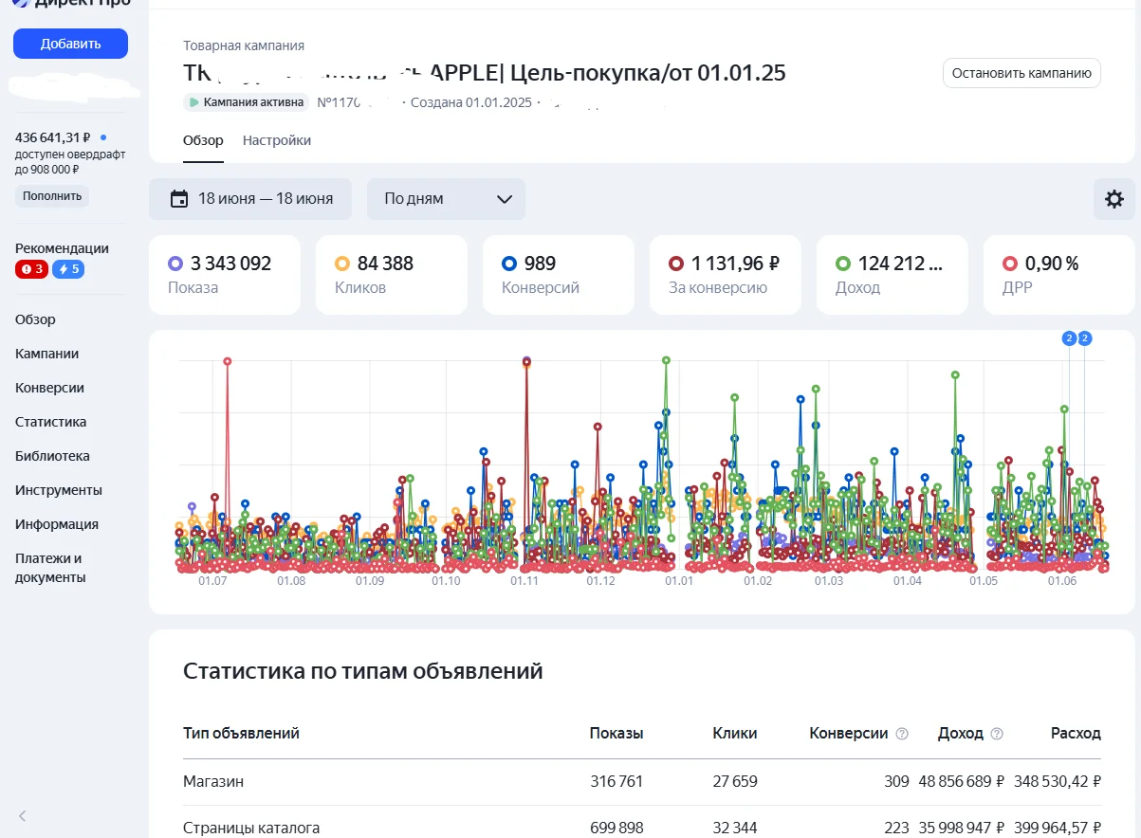Click the Товарная кампания label
This screenshot has height=838, width=1141.
point(244,46)
